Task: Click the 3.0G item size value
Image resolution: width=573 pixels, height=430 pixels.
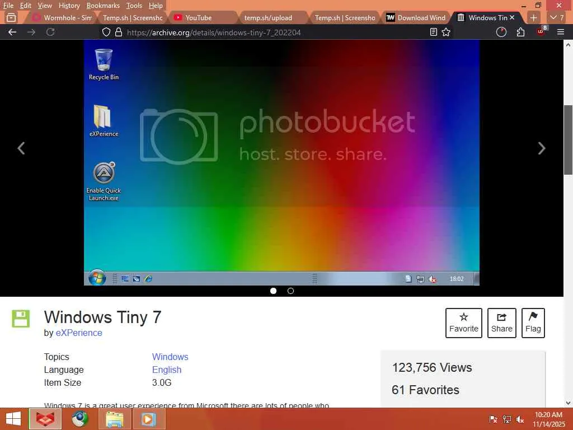Action: click(x=162, y=383)
